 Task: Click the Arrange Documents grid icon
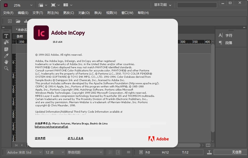[66, 5]
